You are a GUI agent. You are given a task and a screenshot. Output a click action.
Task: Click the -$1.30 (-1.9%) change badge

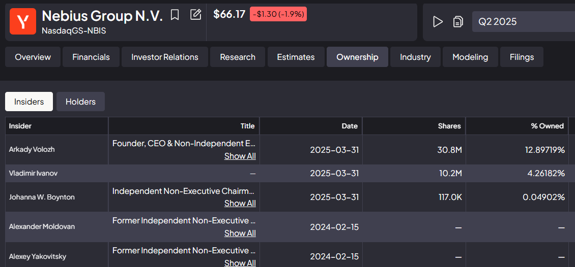pos(278,14)
